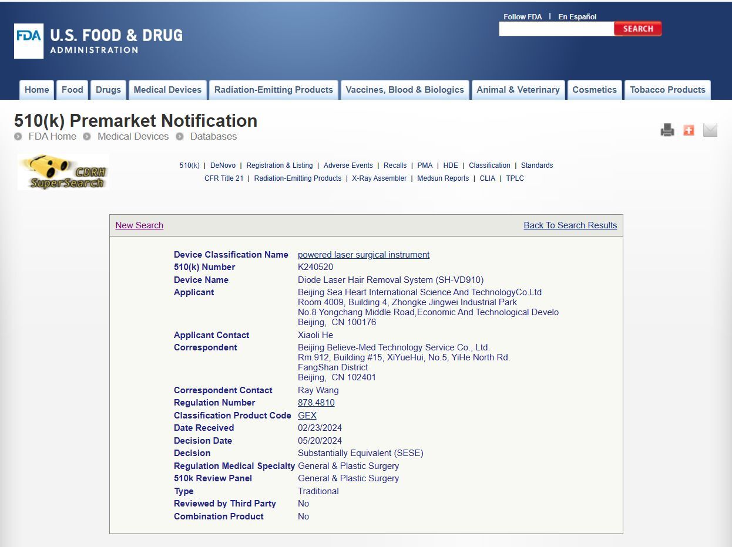Open powered laser surgical instrument link
732x547 pixels.
click(364, 255)
